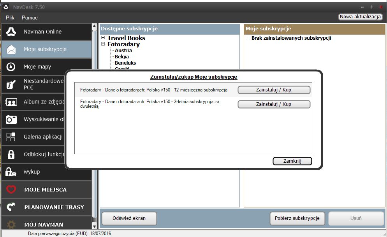Click the compass icon for Moje mapy

[x=11, y=67]
